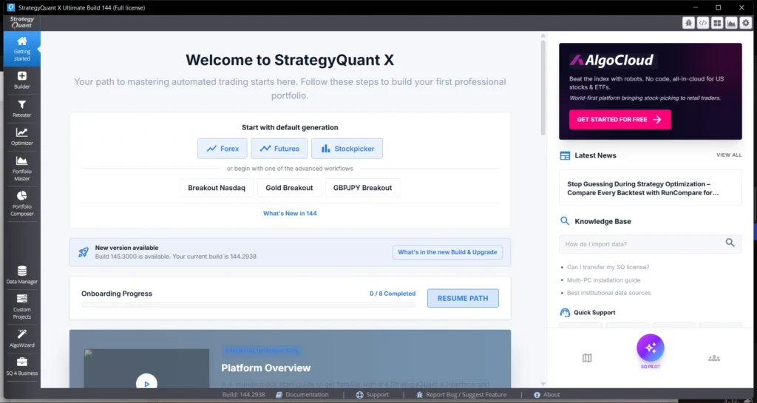Click the '0 / 8 Completed' text

pos(393,294)
